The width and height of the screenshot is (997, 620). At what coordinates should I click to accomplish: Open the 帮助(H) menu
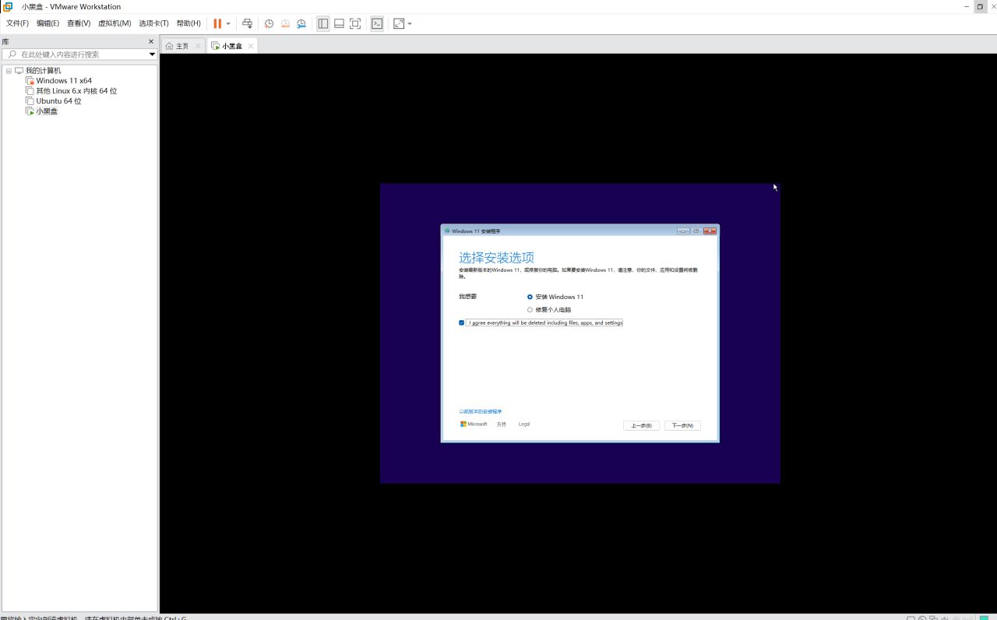point(188,23)
